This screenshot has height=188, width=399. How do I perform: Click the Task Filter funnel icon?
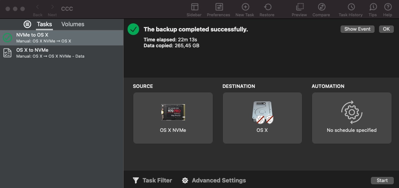tap(136, 180)
